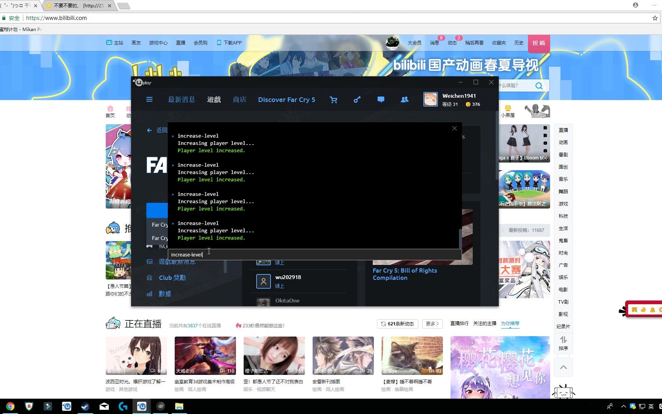Viewport: 662px width, 414px height.
Task: Open Club 獎勵 in Uplay sidebar
Action: coord(172,278)
